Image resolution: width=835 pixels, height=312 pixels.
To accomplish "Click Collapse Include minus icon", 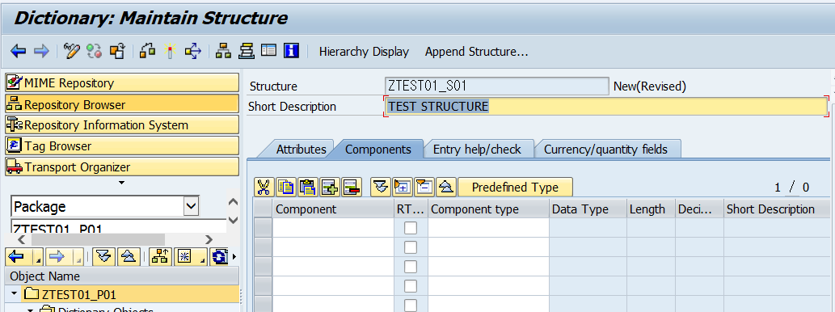I will (x=424, y=187).
